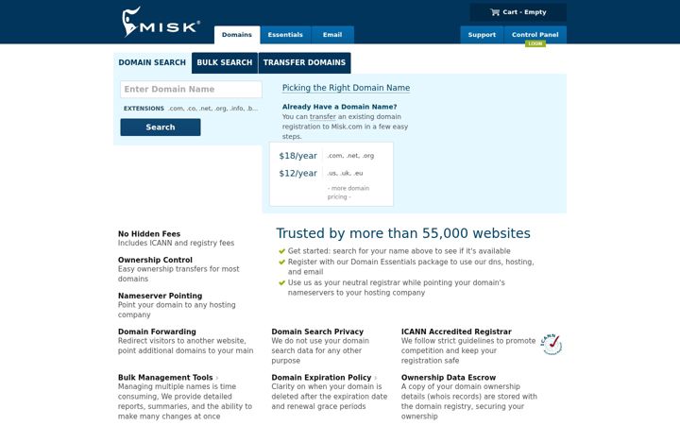The height and width of the screenshot is (425, 680).
Task: Click the shopping cart icon
Action: pyautogui.click(x=495, y=12)
